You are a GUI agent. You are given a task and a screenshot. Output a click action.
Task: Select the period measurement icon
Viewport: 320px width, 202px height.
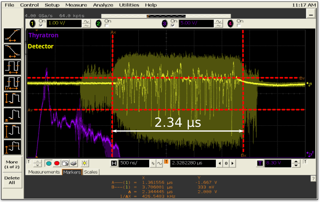12,68
